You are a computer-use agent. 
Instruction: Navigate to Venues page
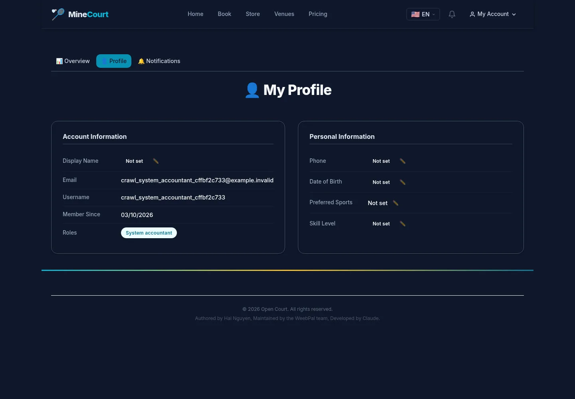click(x=284, y=14)
